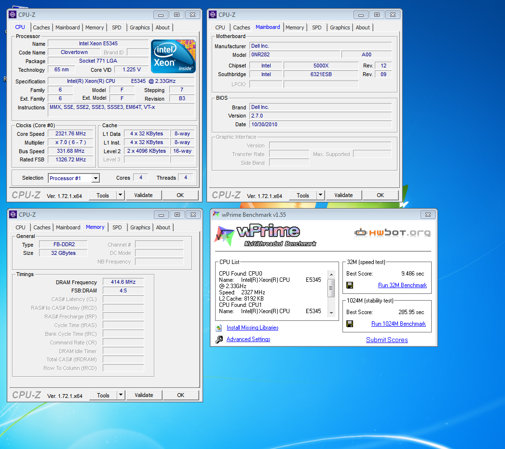Click the Multiplier value x 7.0

pos(70,142)
